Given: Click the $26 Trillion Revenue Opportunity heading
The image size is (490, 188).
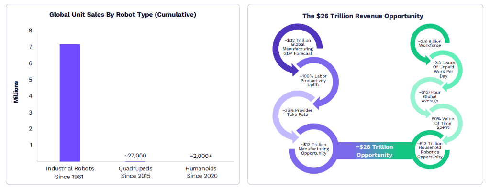Looking at the screenshot, I should pyautogui.click(x=363, y=16).
